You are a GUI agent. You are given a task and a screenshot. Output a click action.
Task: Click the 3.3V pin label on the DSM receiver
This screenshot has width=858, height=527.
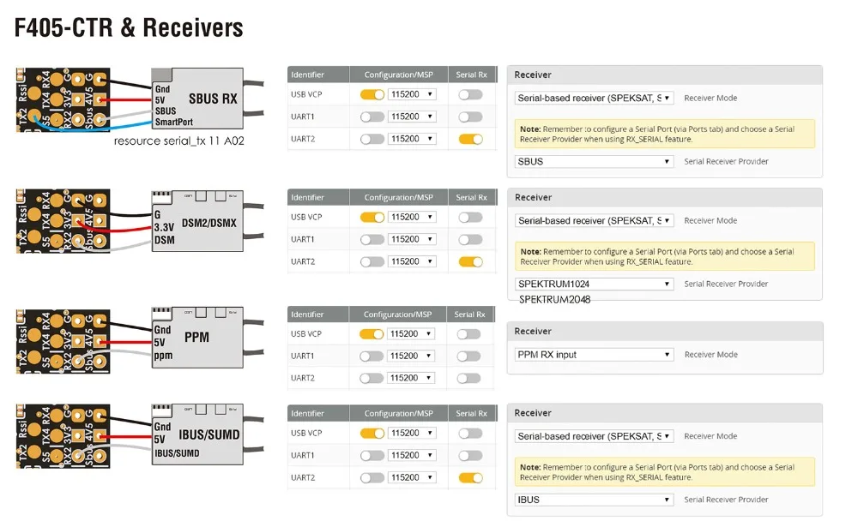[164, 227]
